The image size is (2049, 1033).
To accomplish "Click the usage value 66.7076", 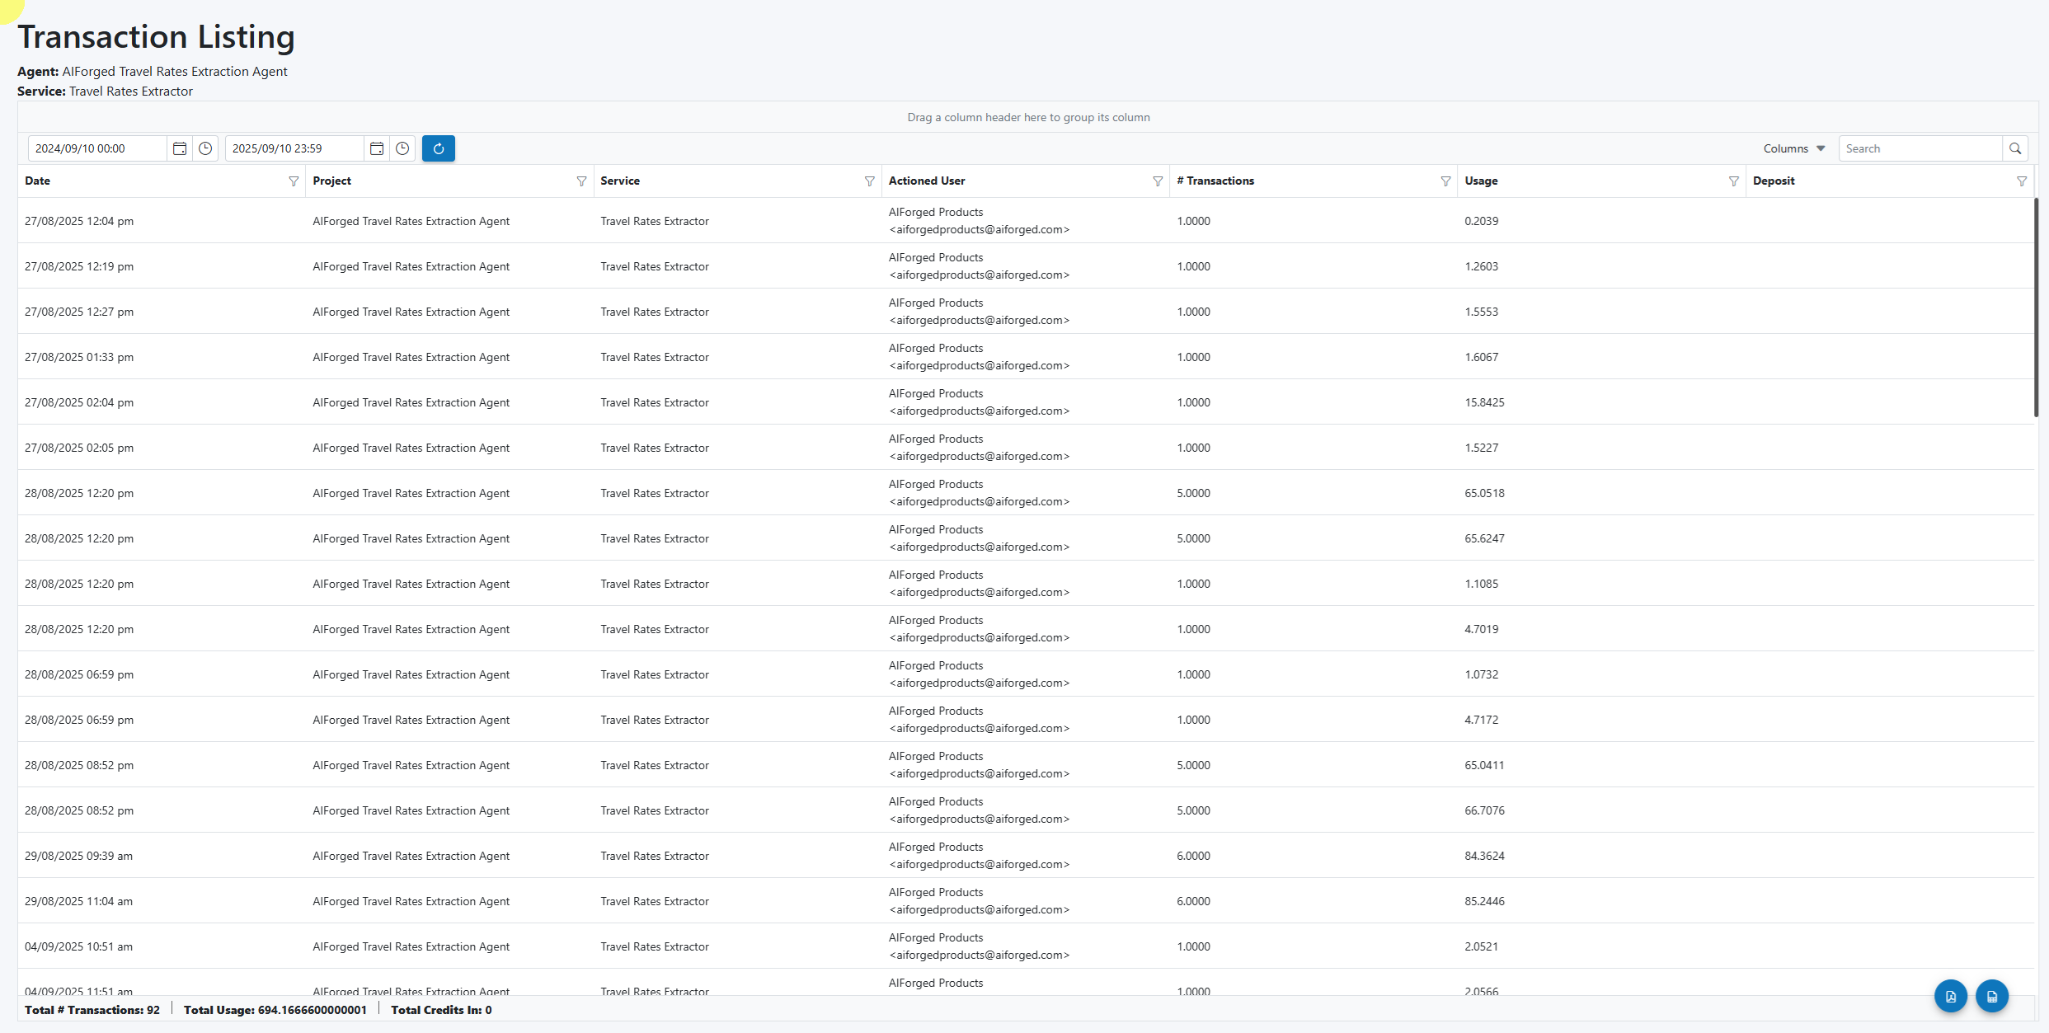I will [1484, 810].
